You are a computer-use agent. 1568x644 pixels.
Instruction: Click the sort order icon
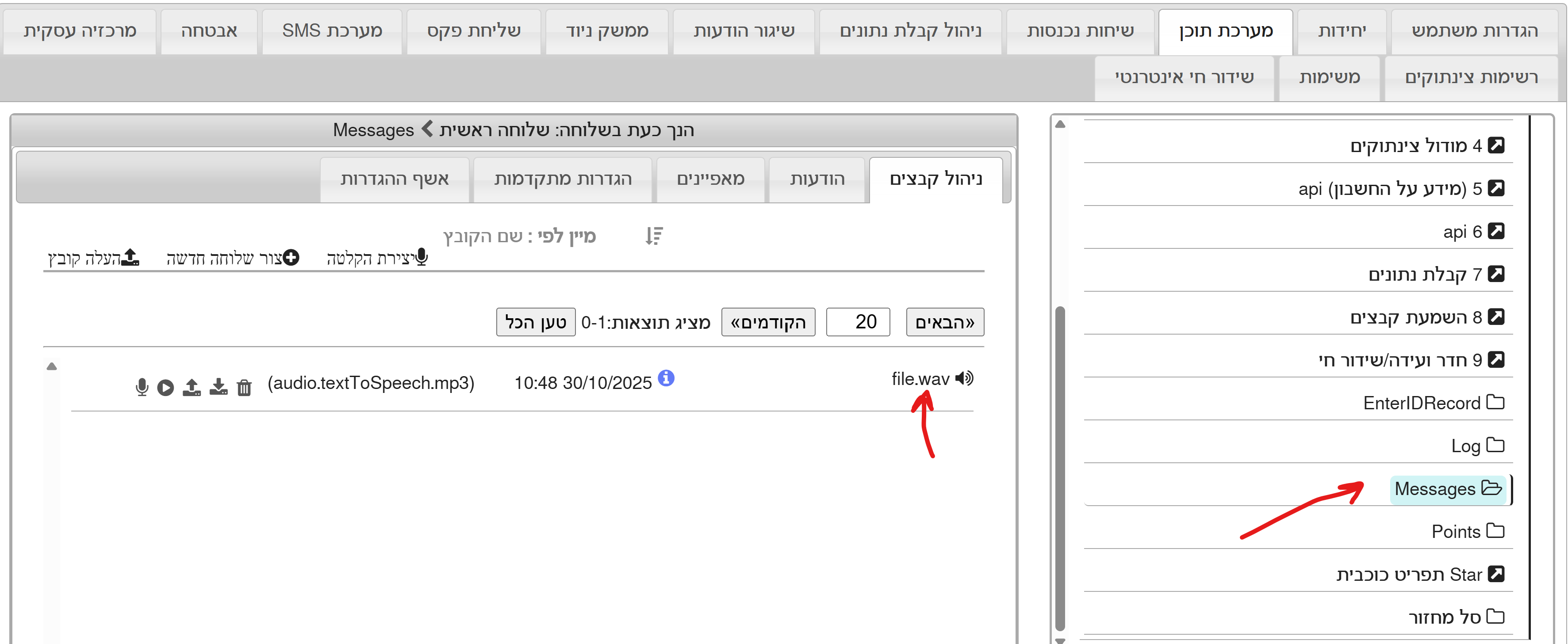[654, 235]
